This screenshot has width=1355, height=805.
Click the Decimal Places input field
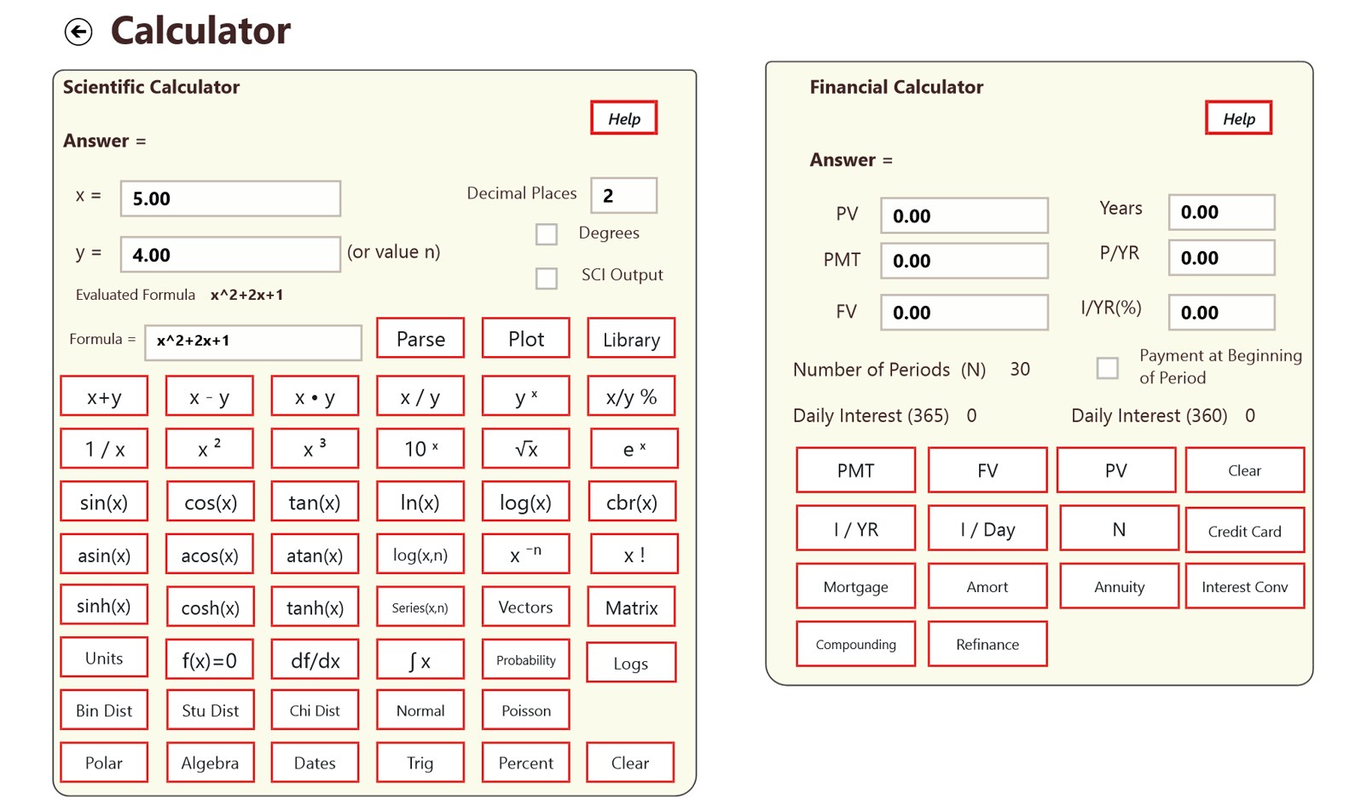click(x=623, y=196)
